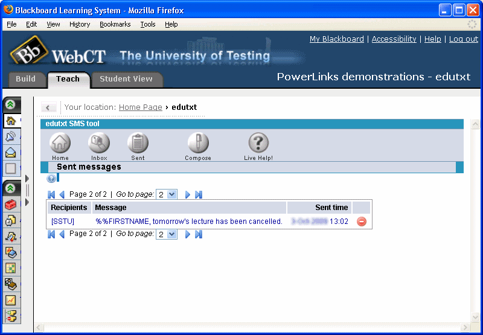
Task: Delete the SSTU message with red icon
Action: click(x=361, y=222)
